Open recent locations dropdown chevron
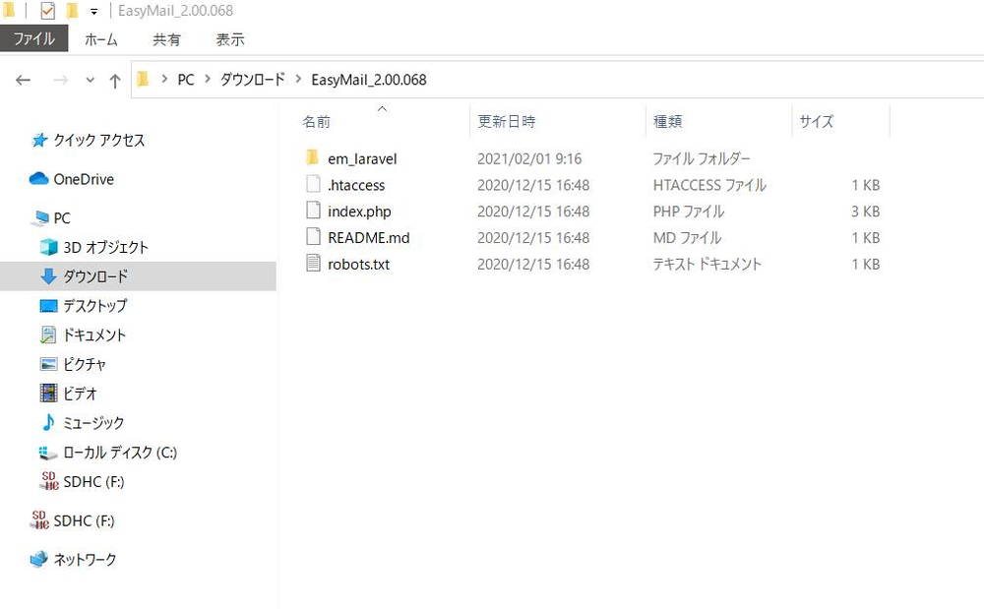This screenshot has width=984, height=609. [90, 81]
